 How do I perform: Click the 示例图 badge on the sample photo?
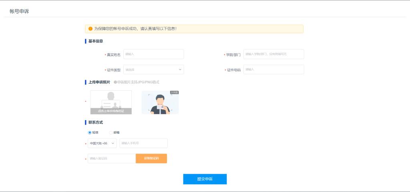coord(174,93)
